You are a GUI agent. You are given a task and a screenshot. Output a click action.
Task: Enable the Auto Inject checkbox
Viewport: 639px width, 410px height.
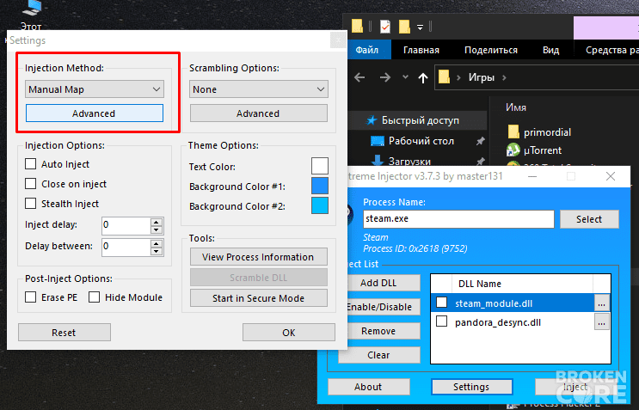[31, 163]
